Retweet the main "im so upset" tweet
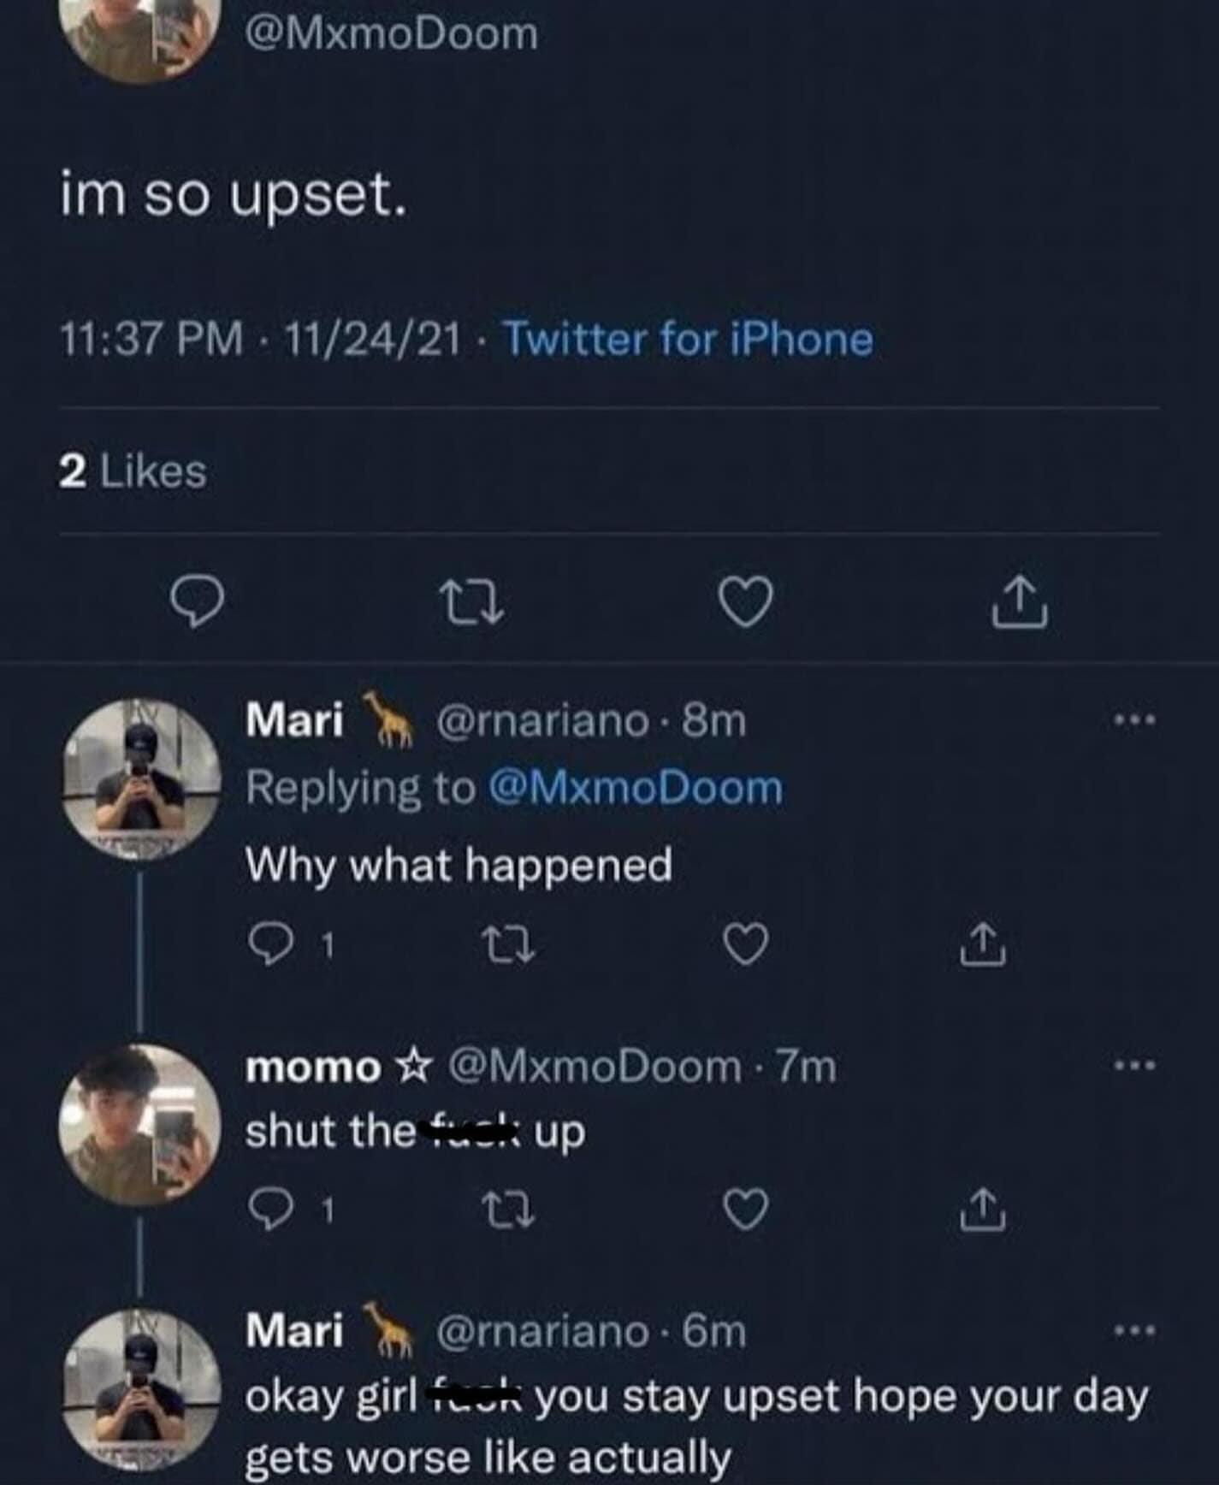The height and width of the screenshot is (1485, 1219). [x=471, y=601]
